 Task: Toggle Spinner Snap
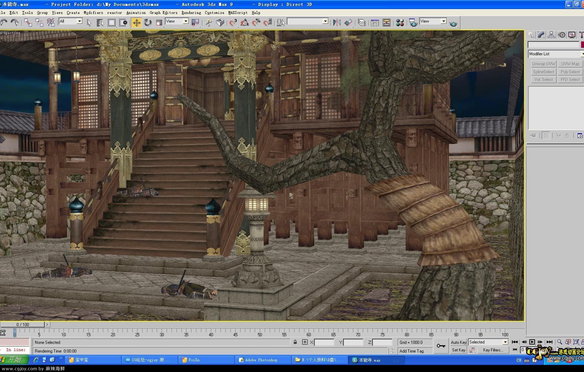[x=268, y=23]
